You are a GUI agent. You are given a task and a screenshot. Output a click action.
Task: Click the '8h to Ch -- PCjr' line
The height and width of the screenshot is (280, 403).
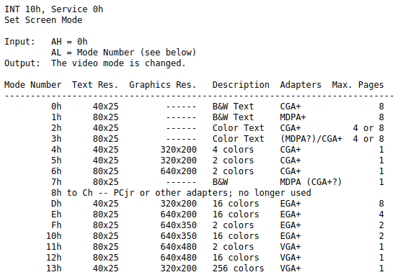click(x=181, y=192)
